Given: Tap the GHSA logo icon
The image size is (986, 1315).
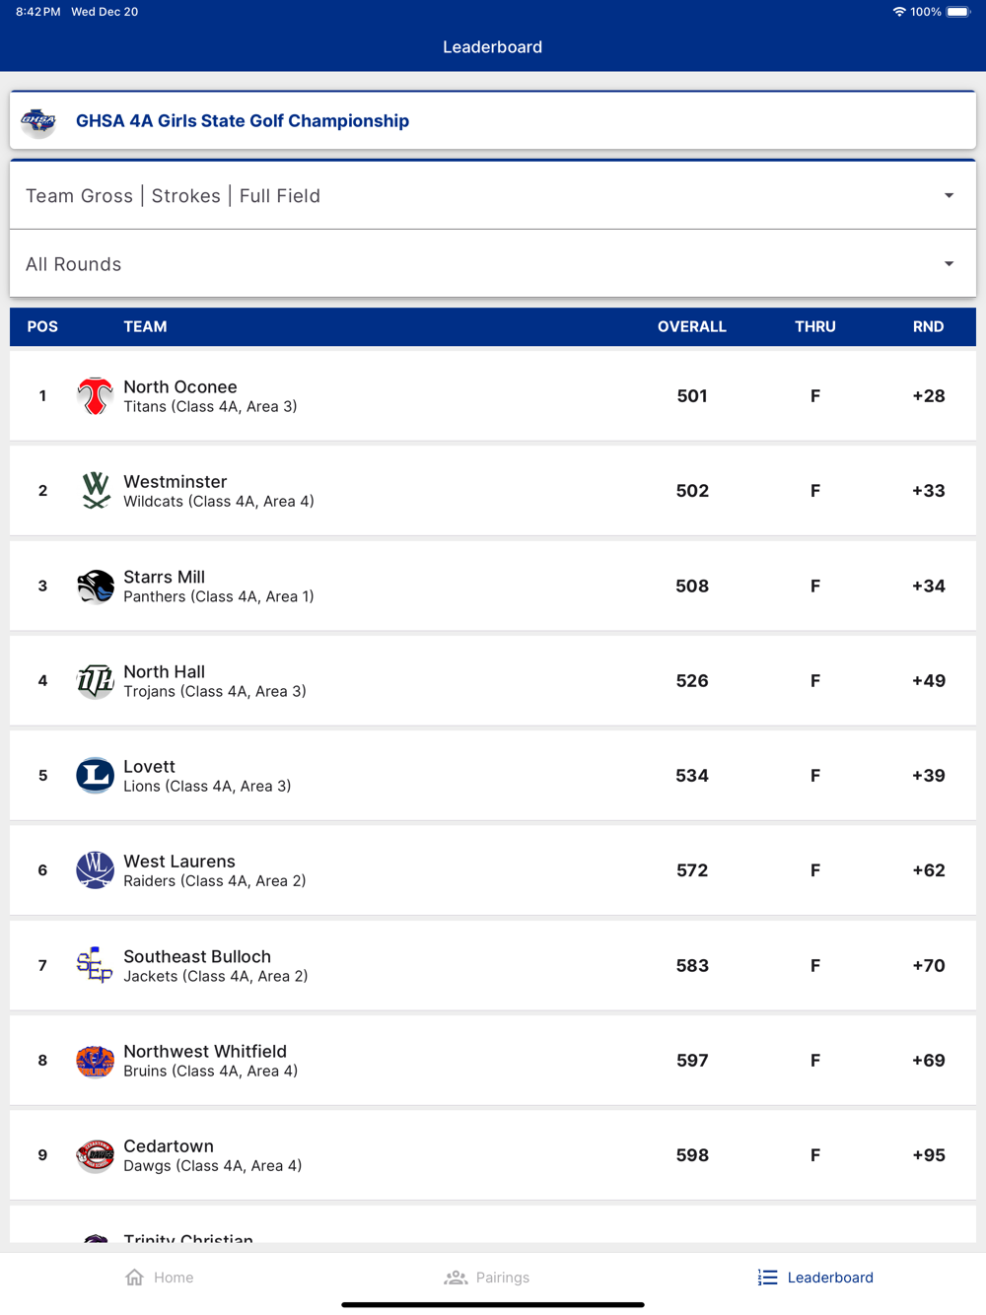Looking at the screenshot, I should pos(38,121).
